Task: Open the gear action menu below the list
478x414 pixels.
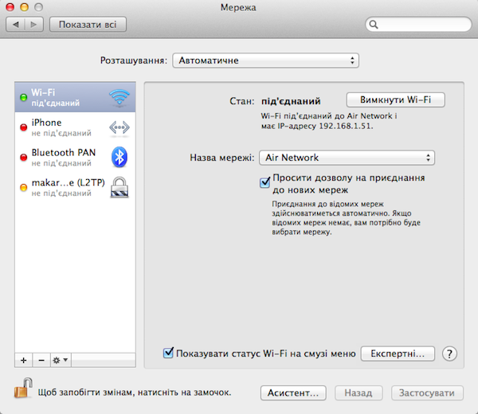Action: pyautogui.click(x=60, y=360)
